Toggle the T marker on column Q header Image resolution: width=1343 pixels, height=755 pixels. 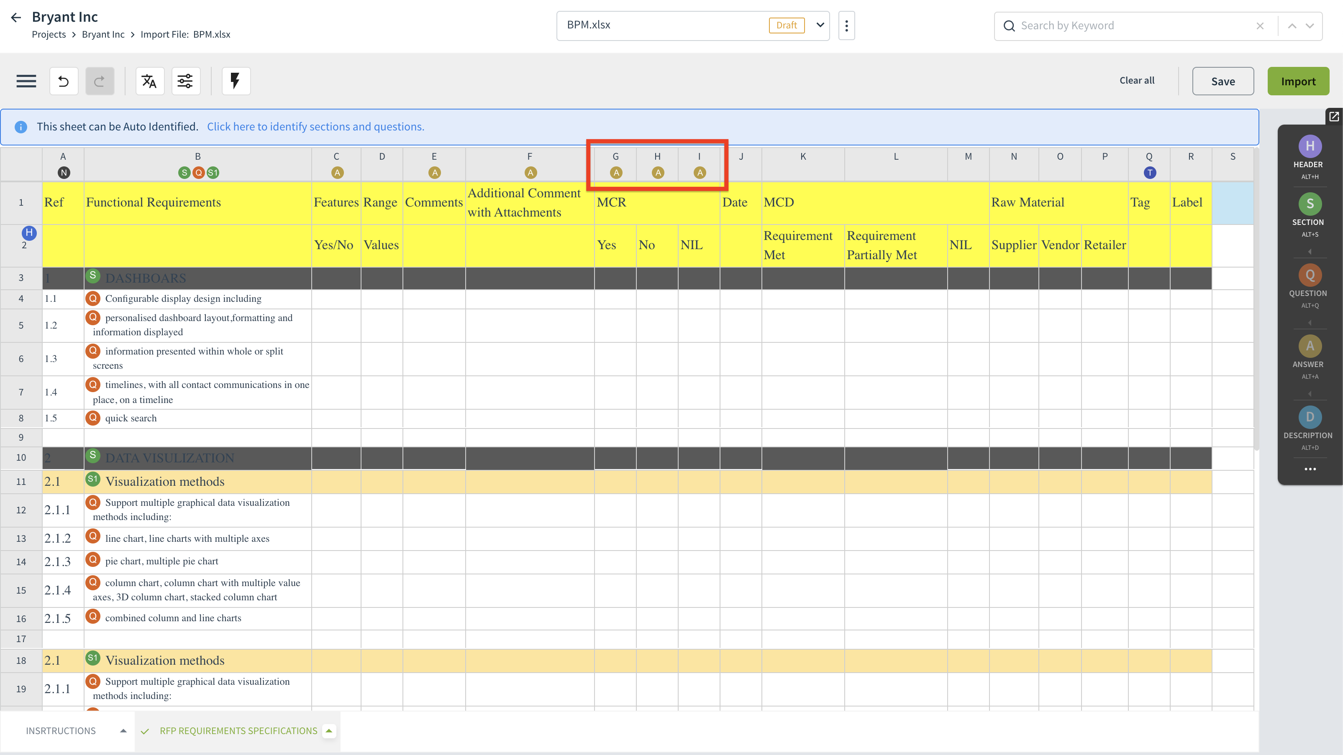1150,173
